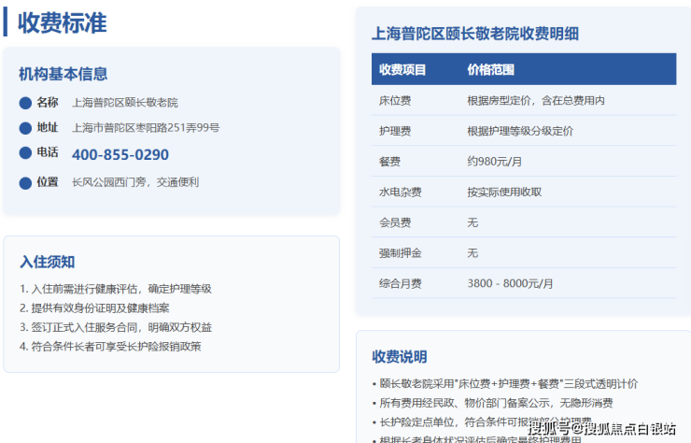Select the value 3800 - 8000元/月
The image size is (691, 443).
510,283
